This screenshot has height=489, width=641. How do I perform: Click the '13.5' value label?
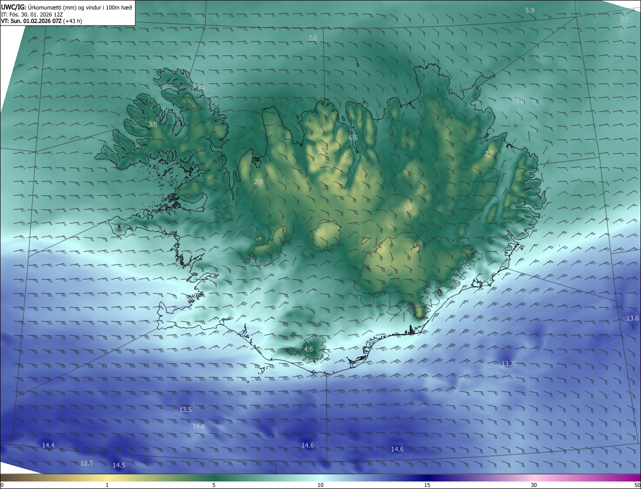[185, 410]
